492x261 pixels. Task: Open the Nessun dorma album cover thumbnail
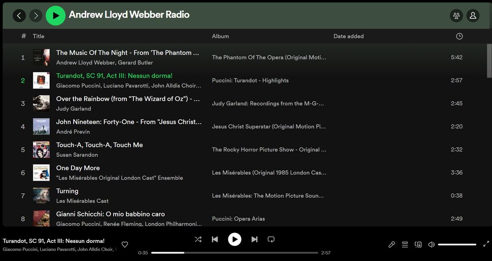pos(41,80)
